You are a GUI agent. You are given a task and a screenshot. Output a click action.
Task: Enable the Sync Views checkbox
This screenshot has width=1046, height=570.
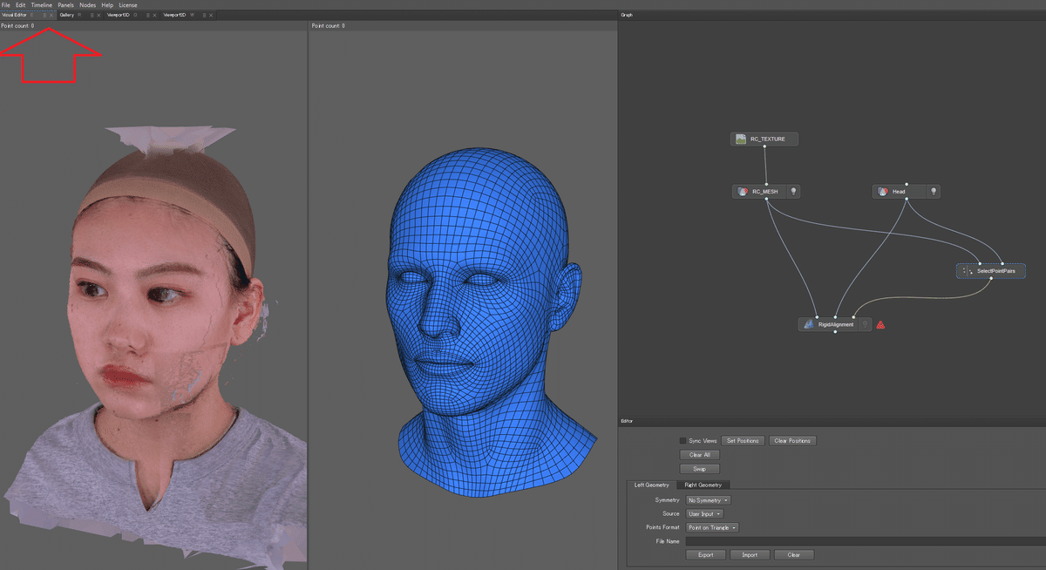[x=683, y=441]
